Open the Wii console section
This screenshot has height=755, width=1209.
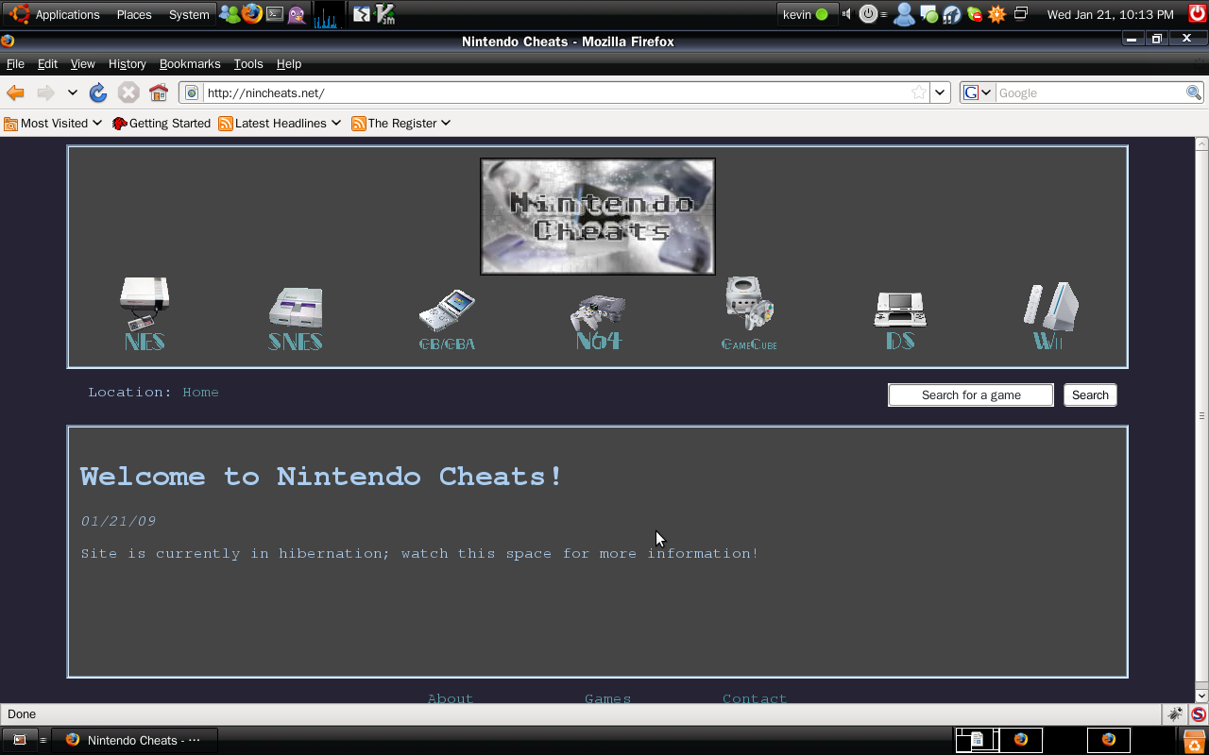(x=1049, y=316)
